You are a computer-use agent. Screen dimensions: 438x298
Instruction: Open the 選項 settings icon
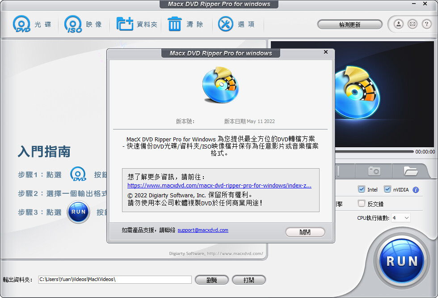(x=225, y=24)
